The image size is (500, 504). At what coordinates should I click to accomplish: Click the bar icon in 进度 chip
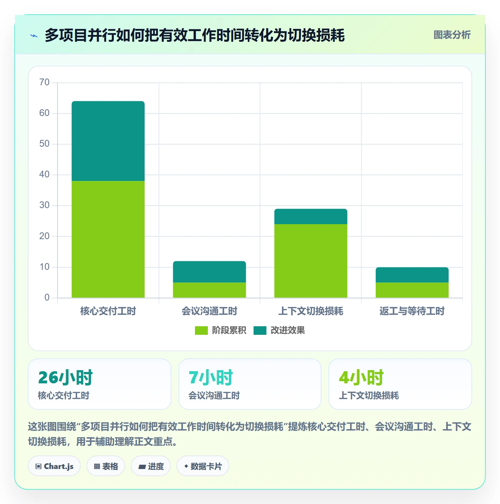point(142,467)
